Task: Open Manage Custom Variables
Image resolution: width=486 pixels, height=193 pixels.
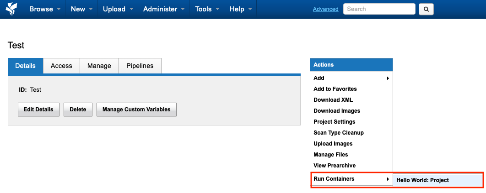Action: coord(136,110)
